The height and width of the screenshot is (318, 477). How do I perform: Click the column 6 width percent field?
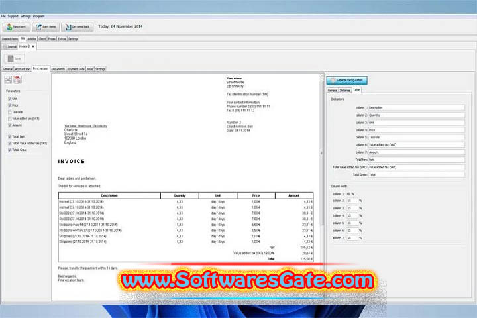[x=352, y=231]
